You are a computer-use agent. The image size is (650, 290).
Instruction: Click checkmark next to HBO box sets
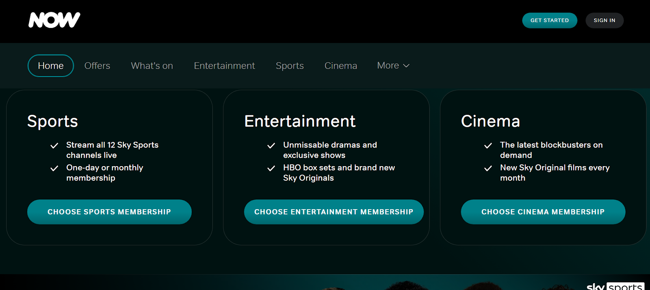(x=271, y=168)
